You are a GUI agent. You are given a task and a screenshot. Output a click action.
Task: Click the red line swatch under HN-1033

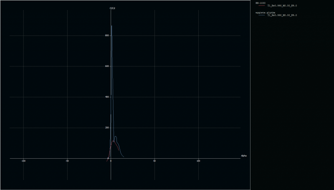(262, 6)
